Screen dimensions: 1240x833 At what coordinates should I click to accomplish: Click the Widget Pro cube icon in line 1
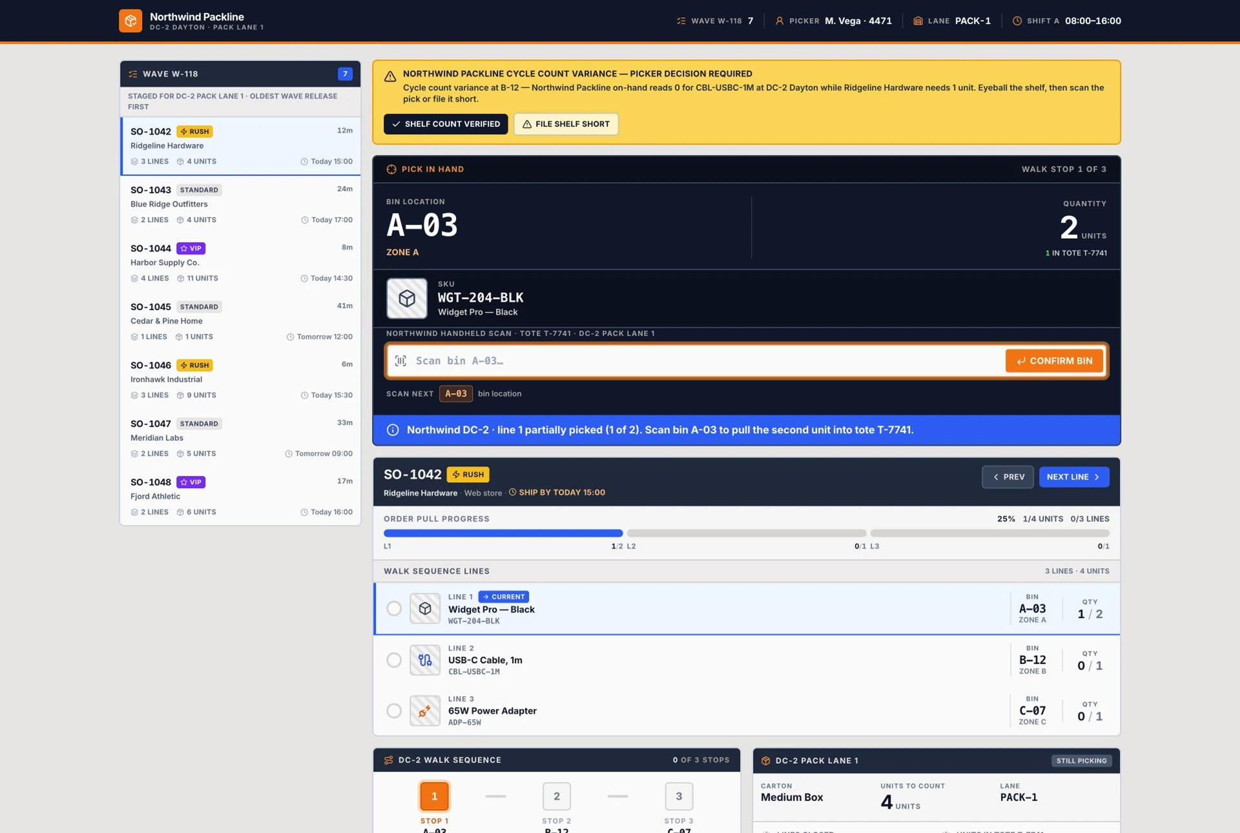tap(425, 608)
